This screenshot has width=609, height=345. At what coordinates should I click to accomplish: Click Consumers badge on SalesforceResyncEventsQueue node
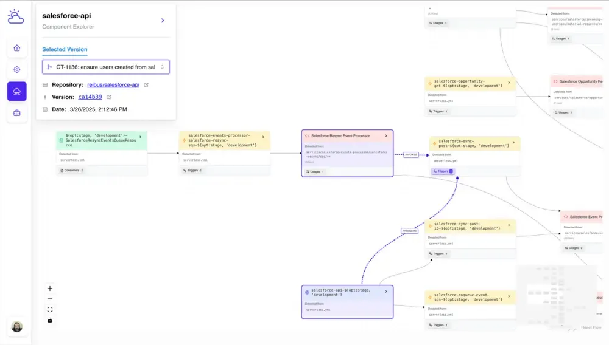71,171
